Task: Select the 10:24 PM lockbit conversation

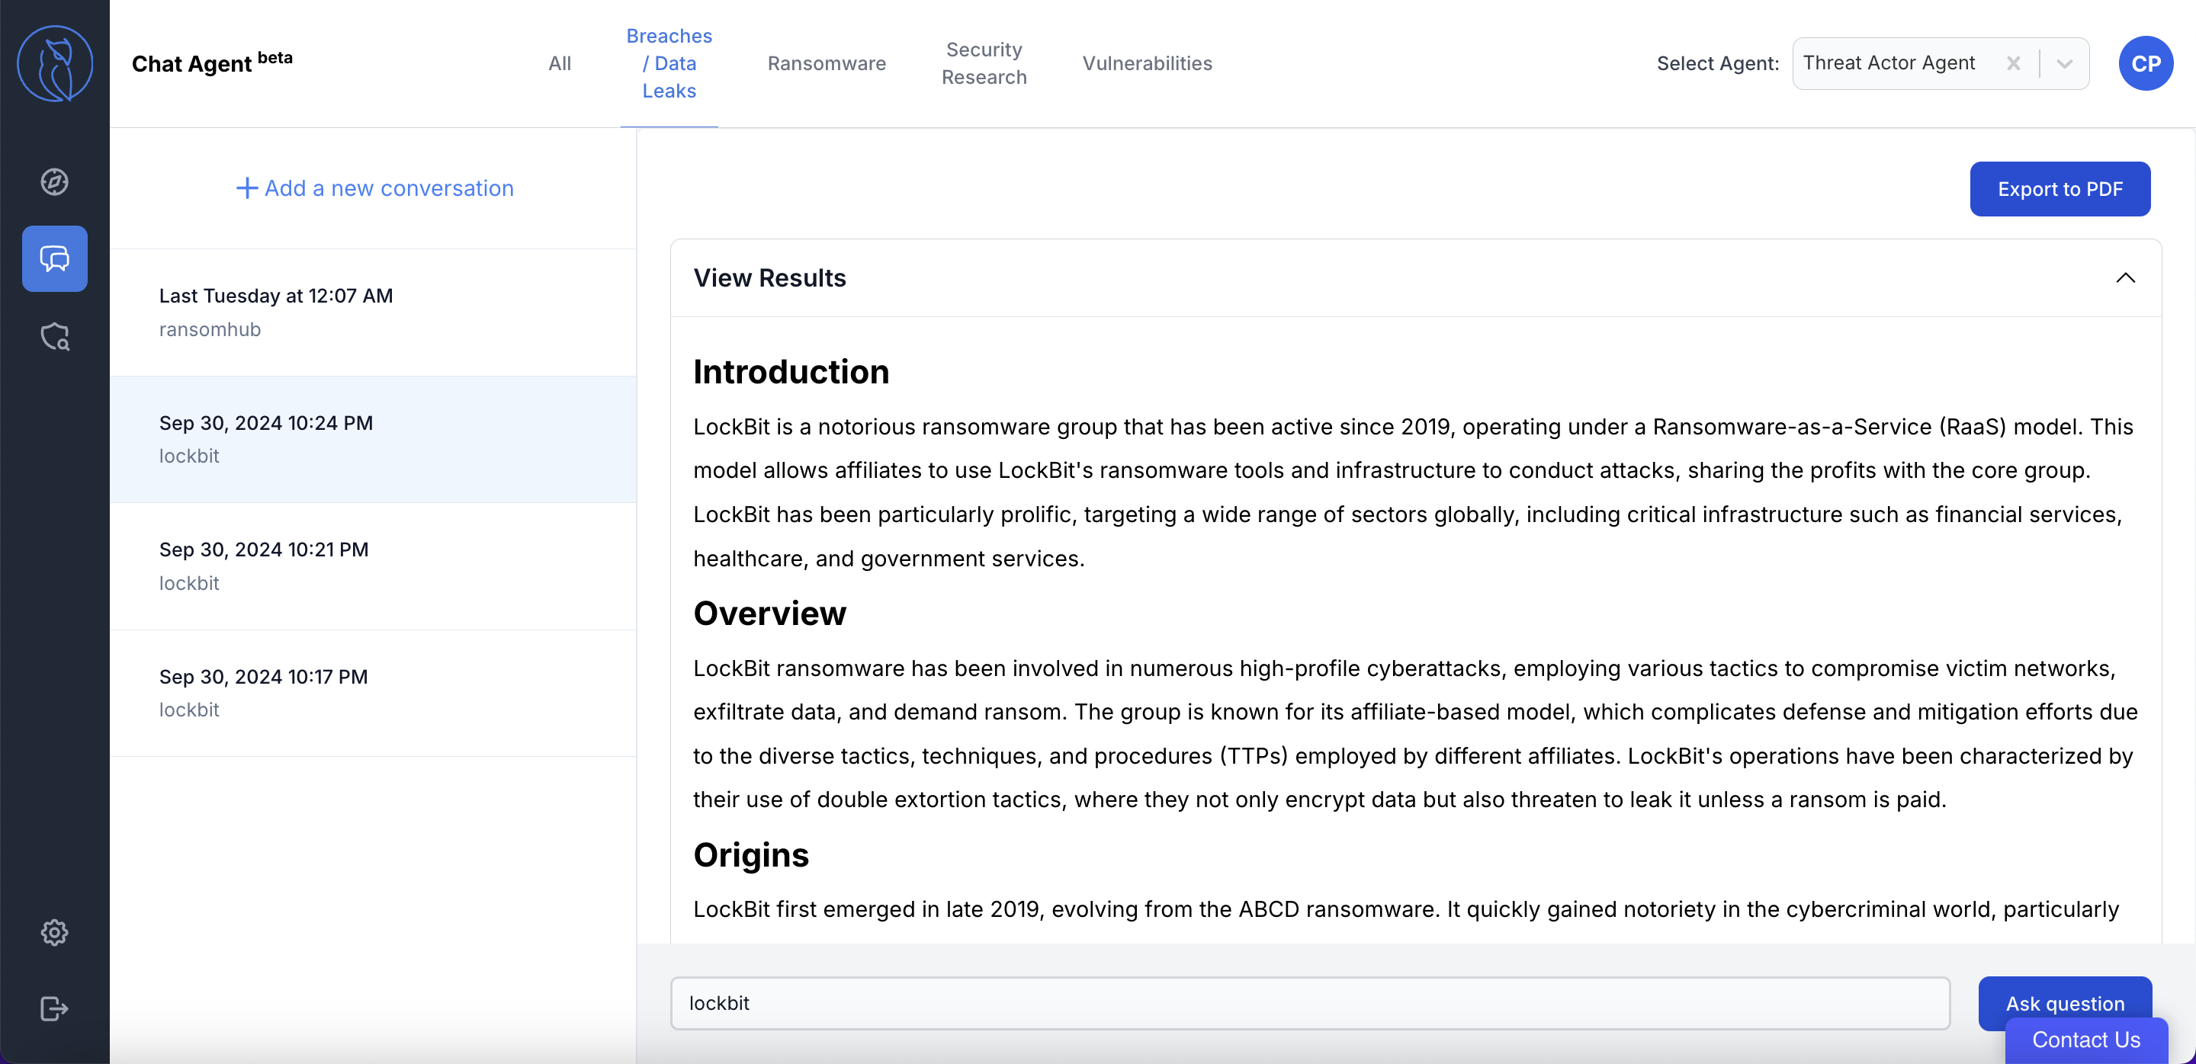Action: 374,440
